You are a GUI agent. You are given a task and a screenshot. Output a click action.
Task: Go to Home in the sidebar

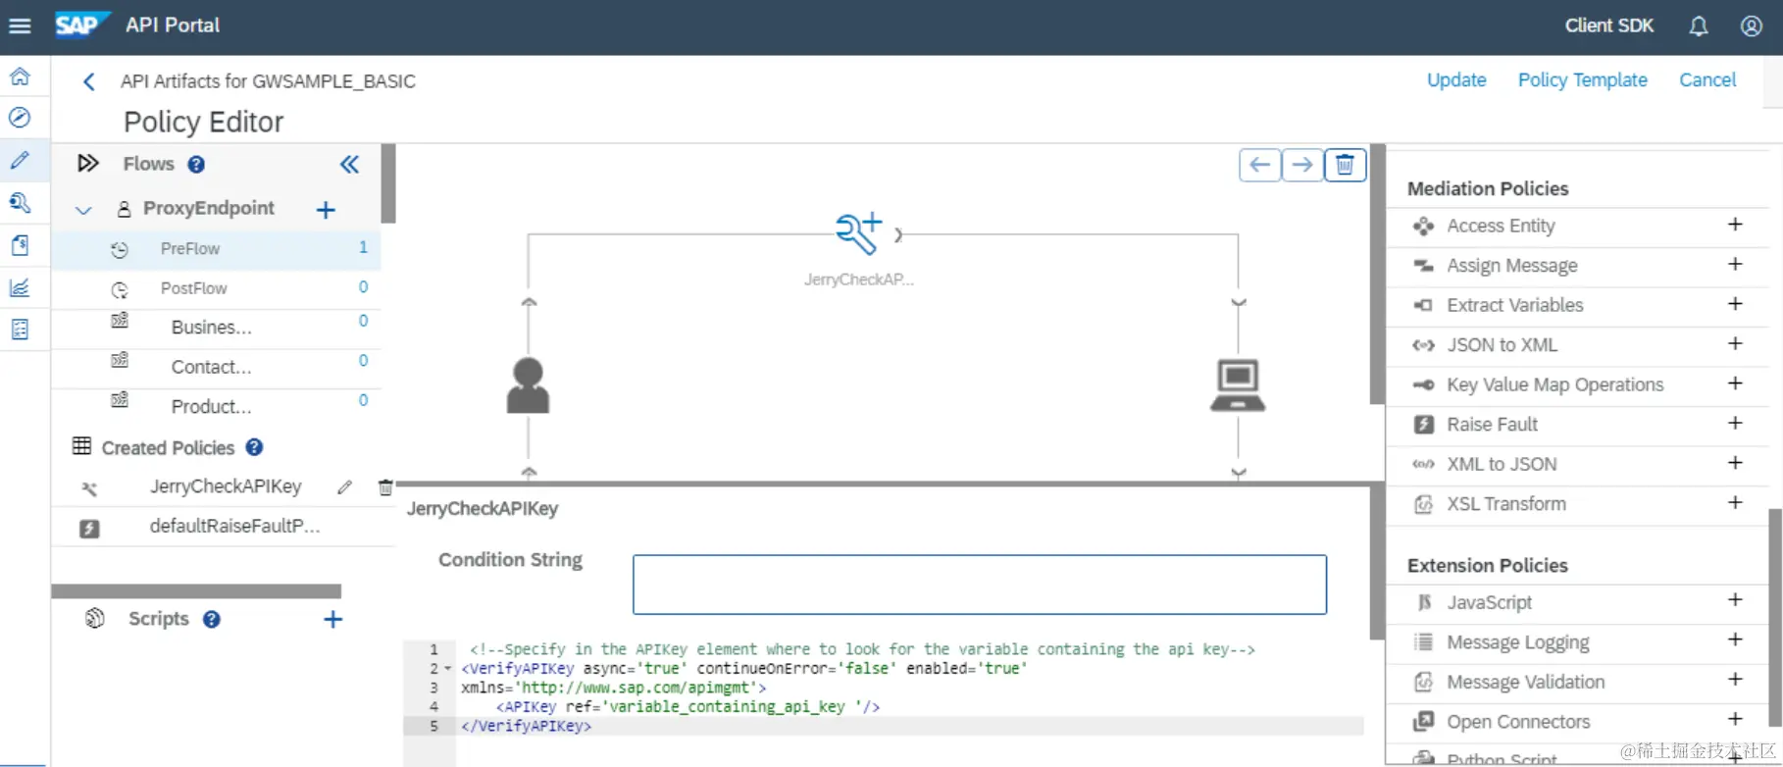click(20, 77)
